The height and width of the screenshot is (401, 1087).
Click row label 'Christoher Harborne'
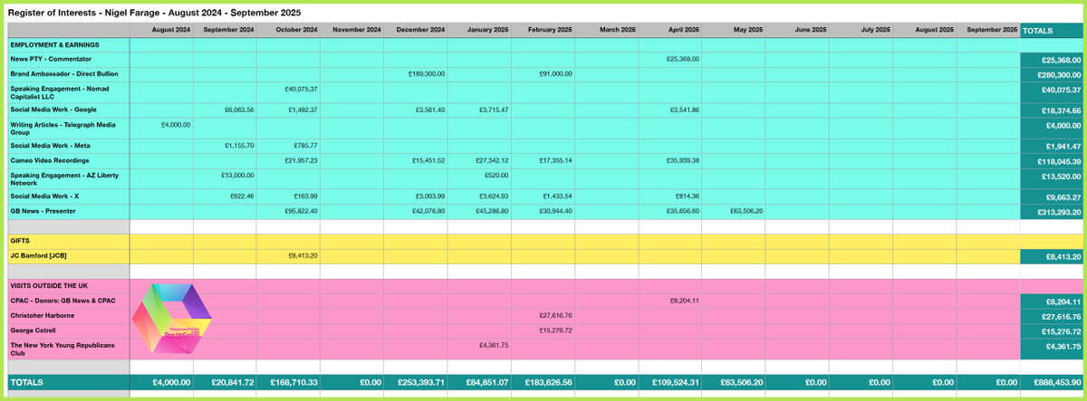pos(43,315)
